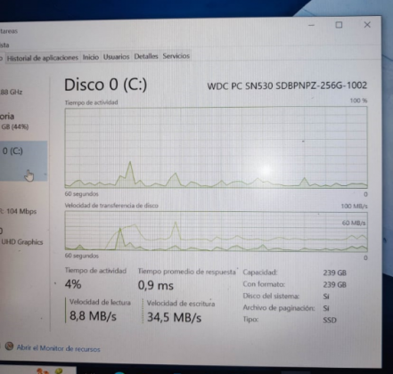Image resolution: width=393 pixels, height=374 pixels.
Task: Click the Disco del sistema label
Action: [x=271, y=296]
